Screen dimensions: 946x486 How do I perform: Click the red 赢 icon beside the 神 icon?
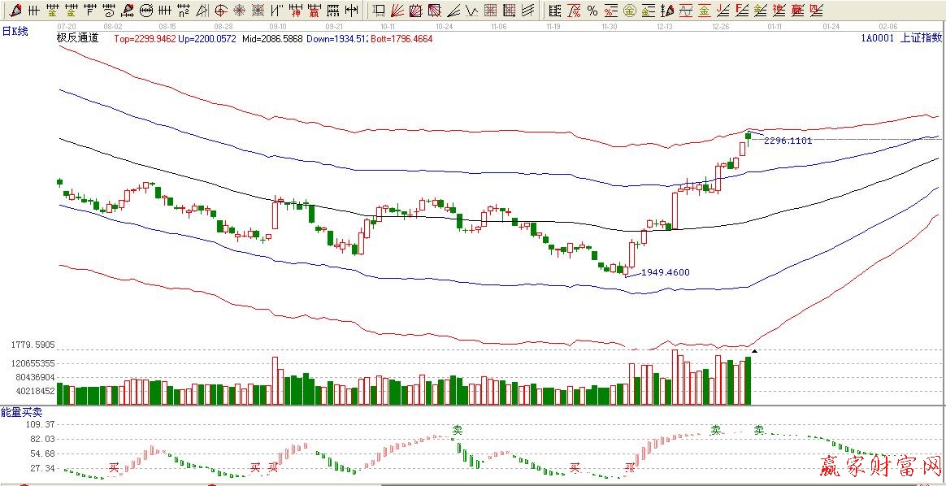point(313,11)
